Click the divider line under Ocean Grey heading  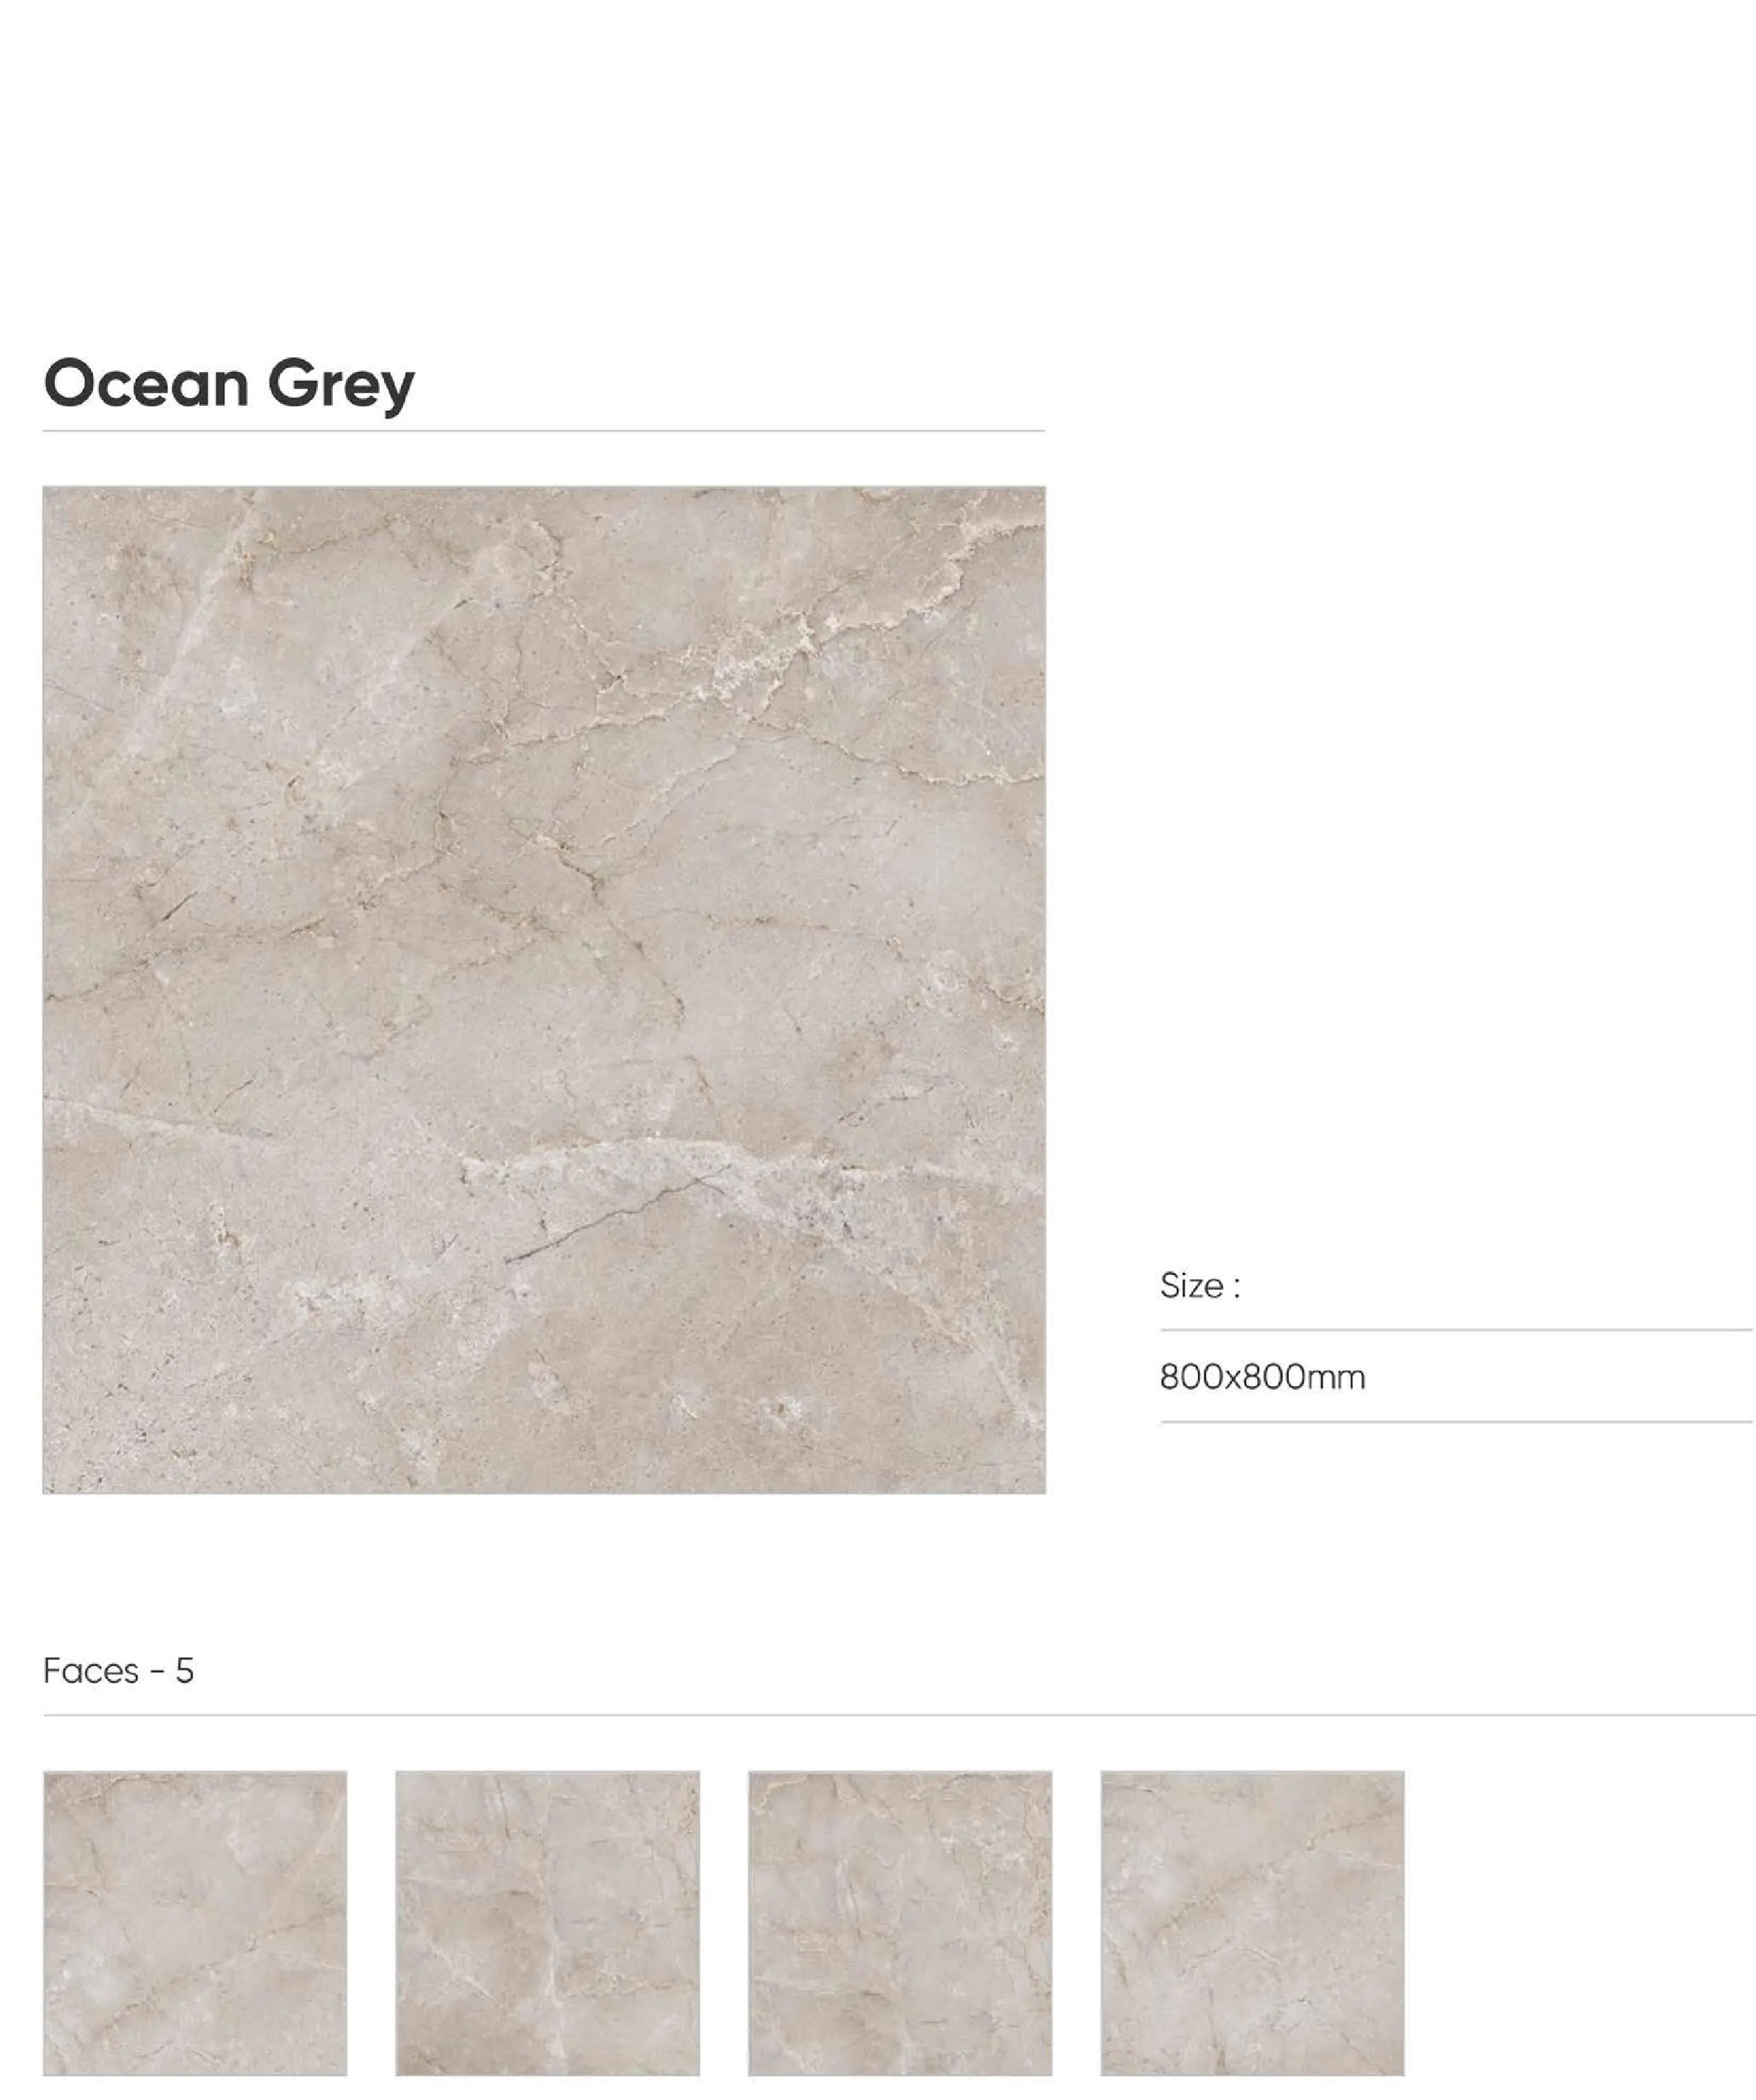coord(544,431)
